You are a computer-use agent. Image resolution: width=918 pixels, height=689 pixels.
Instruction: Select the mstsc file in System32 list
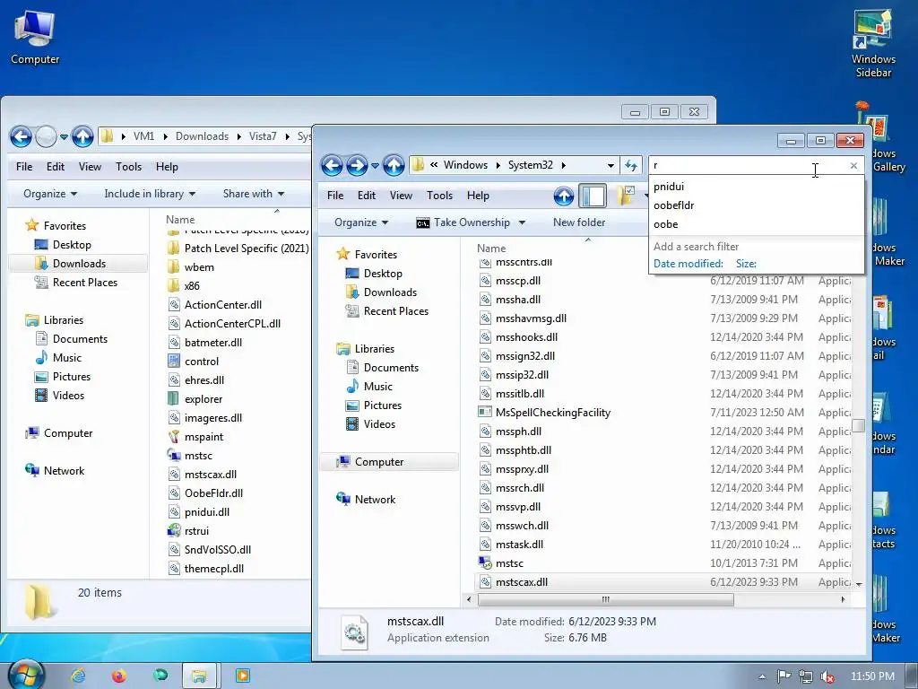(x=509, y=563)
